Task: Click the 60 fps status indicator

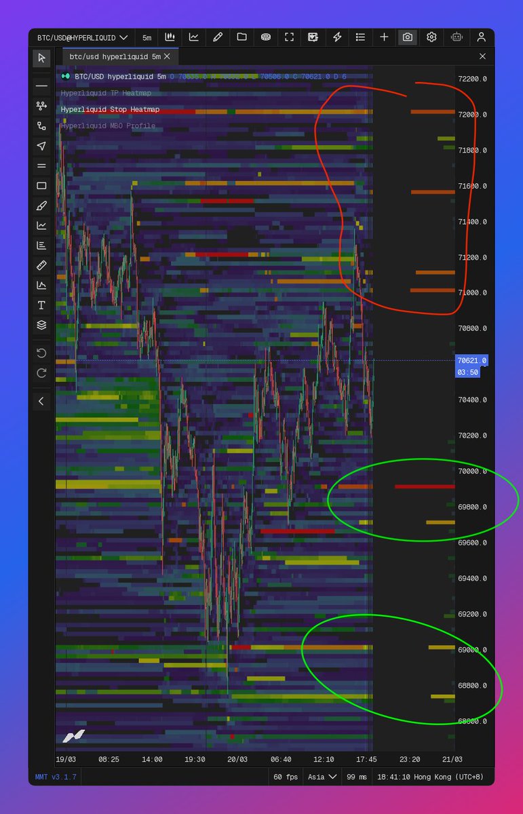Action: point(285,777)
